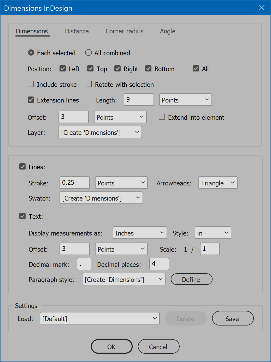Click the extension Length input field
This screenshot has height=362, width=271.
tap(139, 100)
